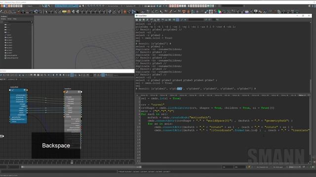Remove selected nodes from graph icon
The image size is (316, 177).
pyautogui.click(x=23, y=75)
